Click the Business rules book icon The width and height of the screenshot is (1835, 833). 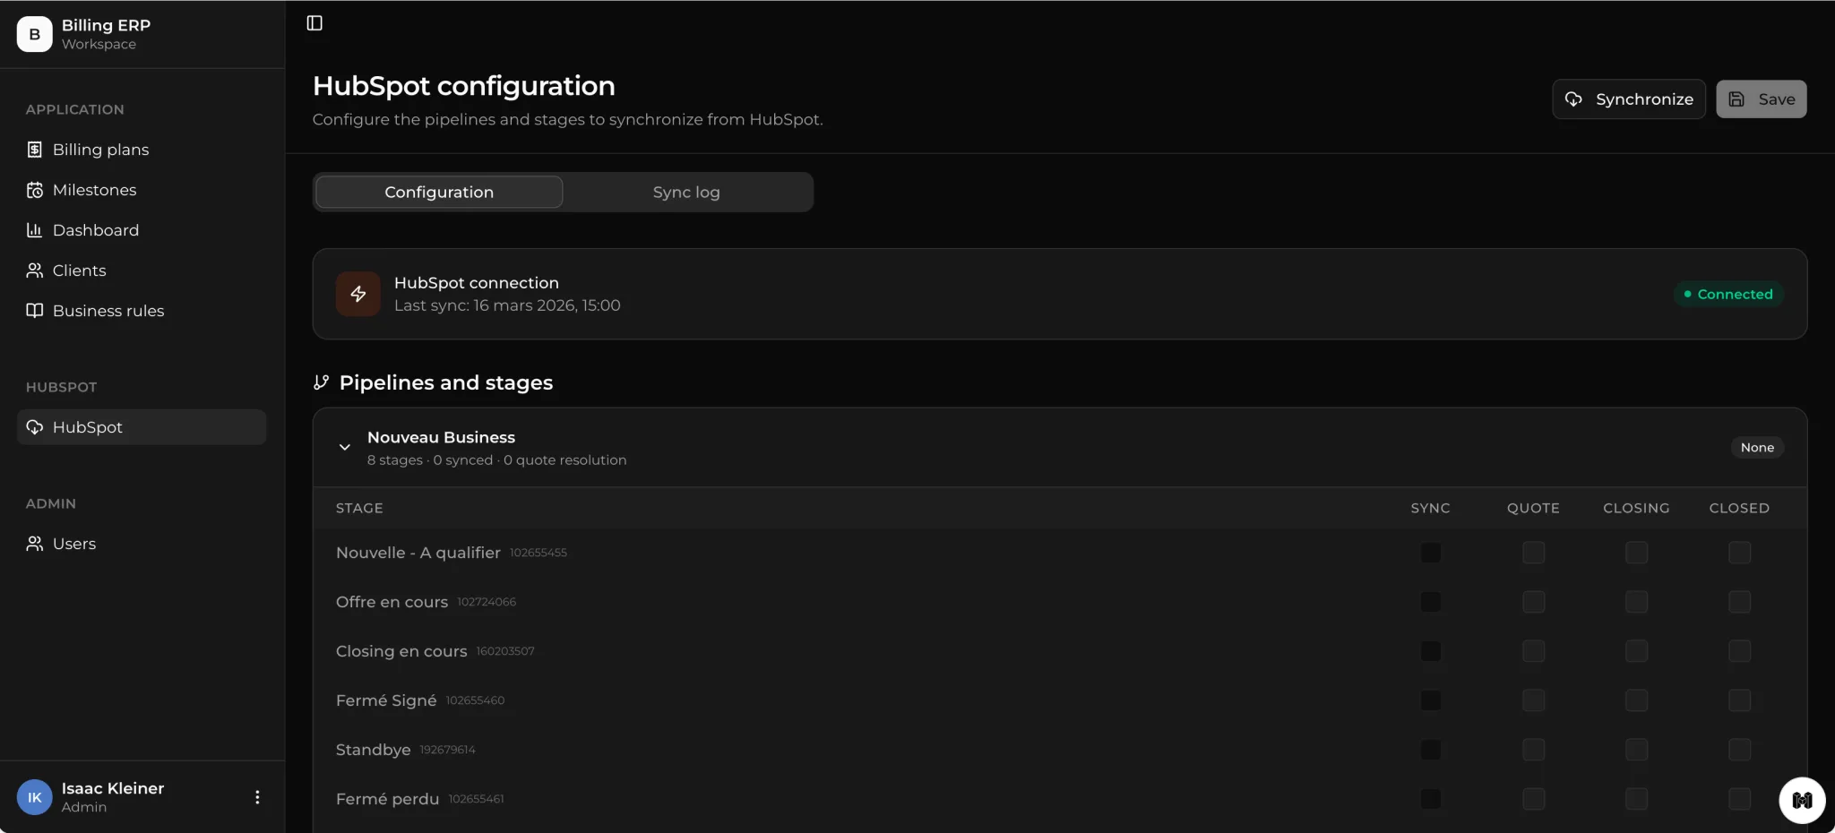35,311
